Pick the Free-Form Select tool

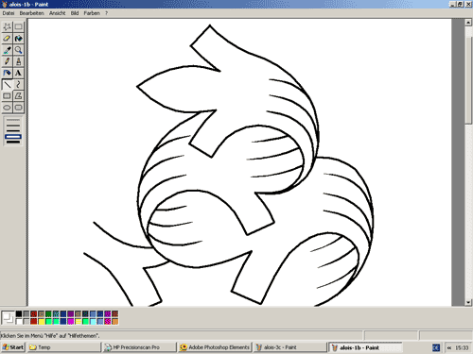[x=7, y=27]
